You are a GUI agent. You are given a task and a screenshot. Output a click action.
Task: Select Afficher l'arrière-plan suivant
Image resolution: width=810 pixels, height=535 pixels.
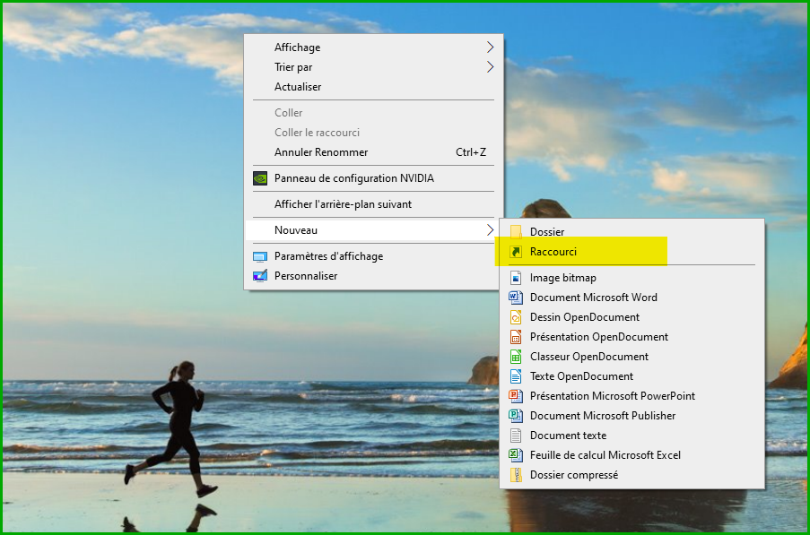(343, 204)
